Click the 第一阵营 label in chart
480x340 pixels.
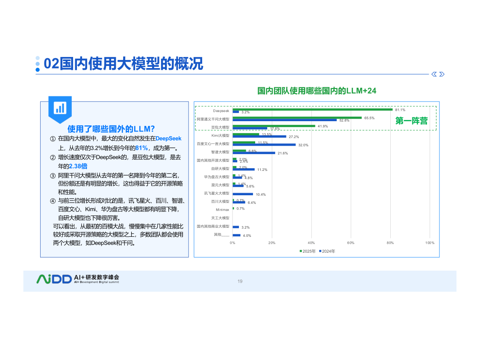point(412,121)
